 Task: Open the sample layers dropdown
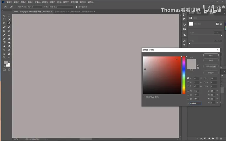pyautogui.click(x=61, y=7)
